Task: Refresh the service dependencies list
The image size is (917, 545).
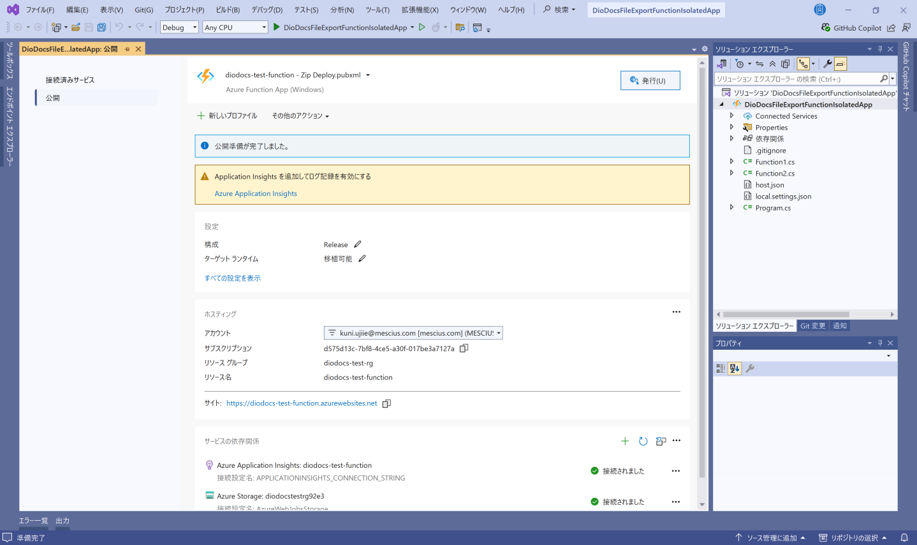Action: 643,441
